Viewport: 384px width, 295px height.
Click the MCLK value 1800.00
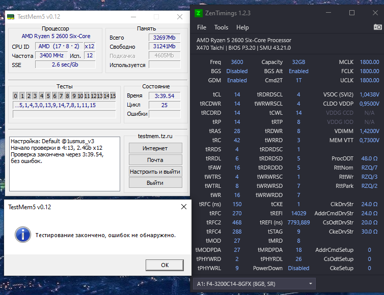click(x=369, y=62)
